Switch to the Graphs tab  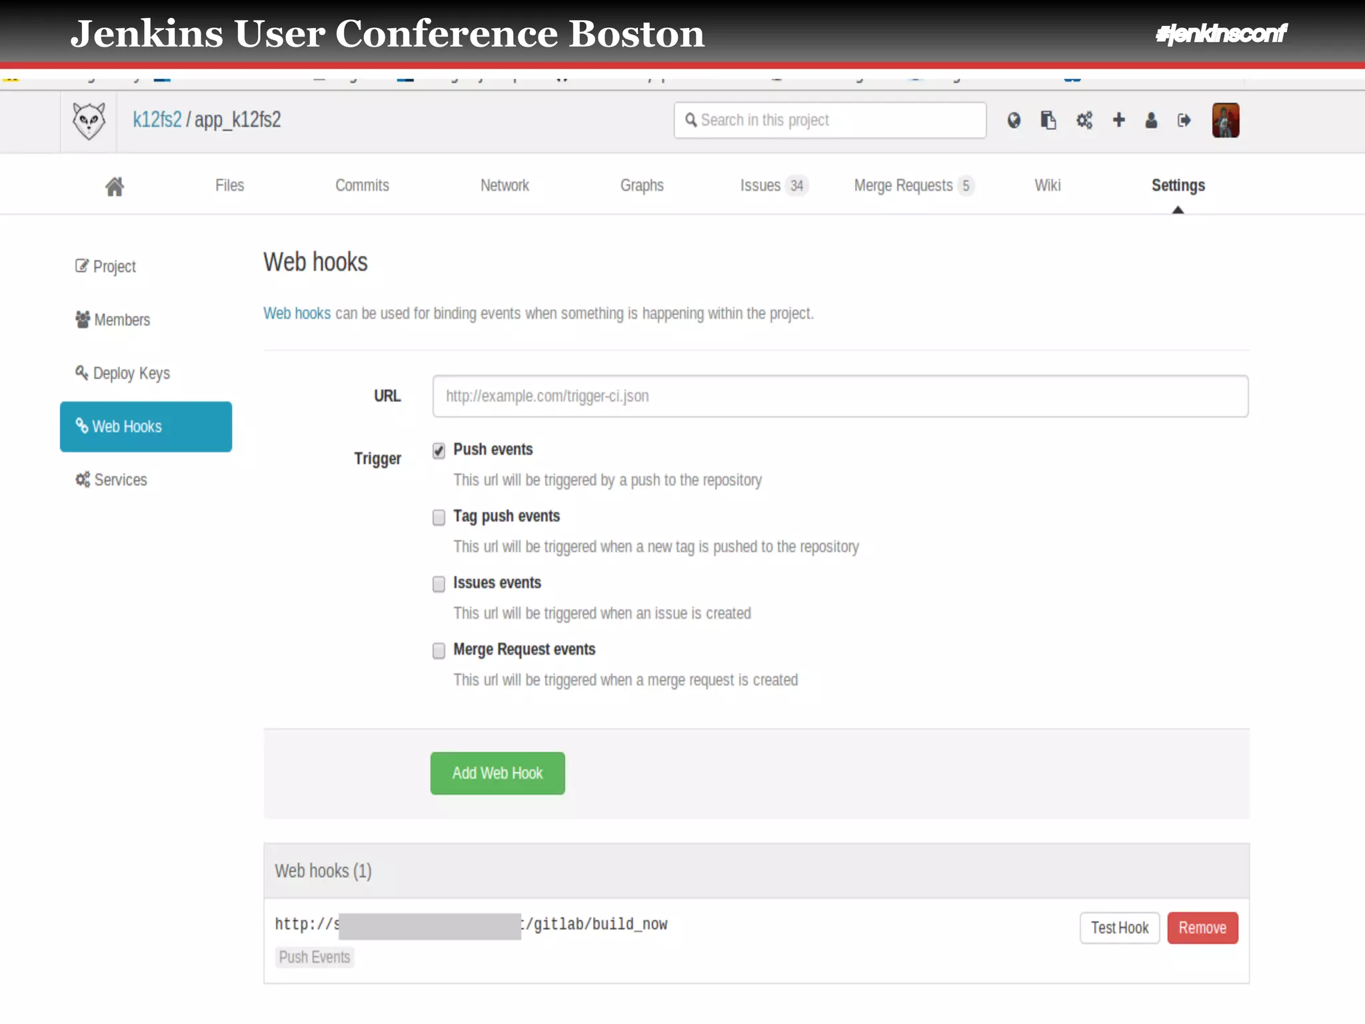pyautogui.click(x=642, y=185)
